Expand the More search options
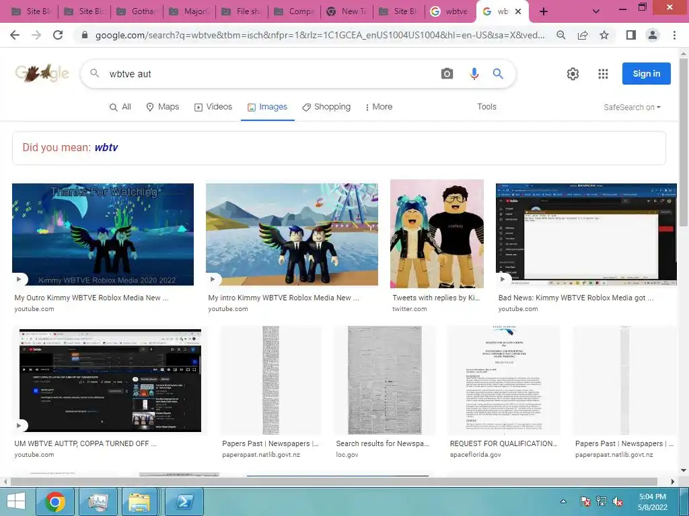The height and width of the screenshot is (516, 689). (379, 107)
